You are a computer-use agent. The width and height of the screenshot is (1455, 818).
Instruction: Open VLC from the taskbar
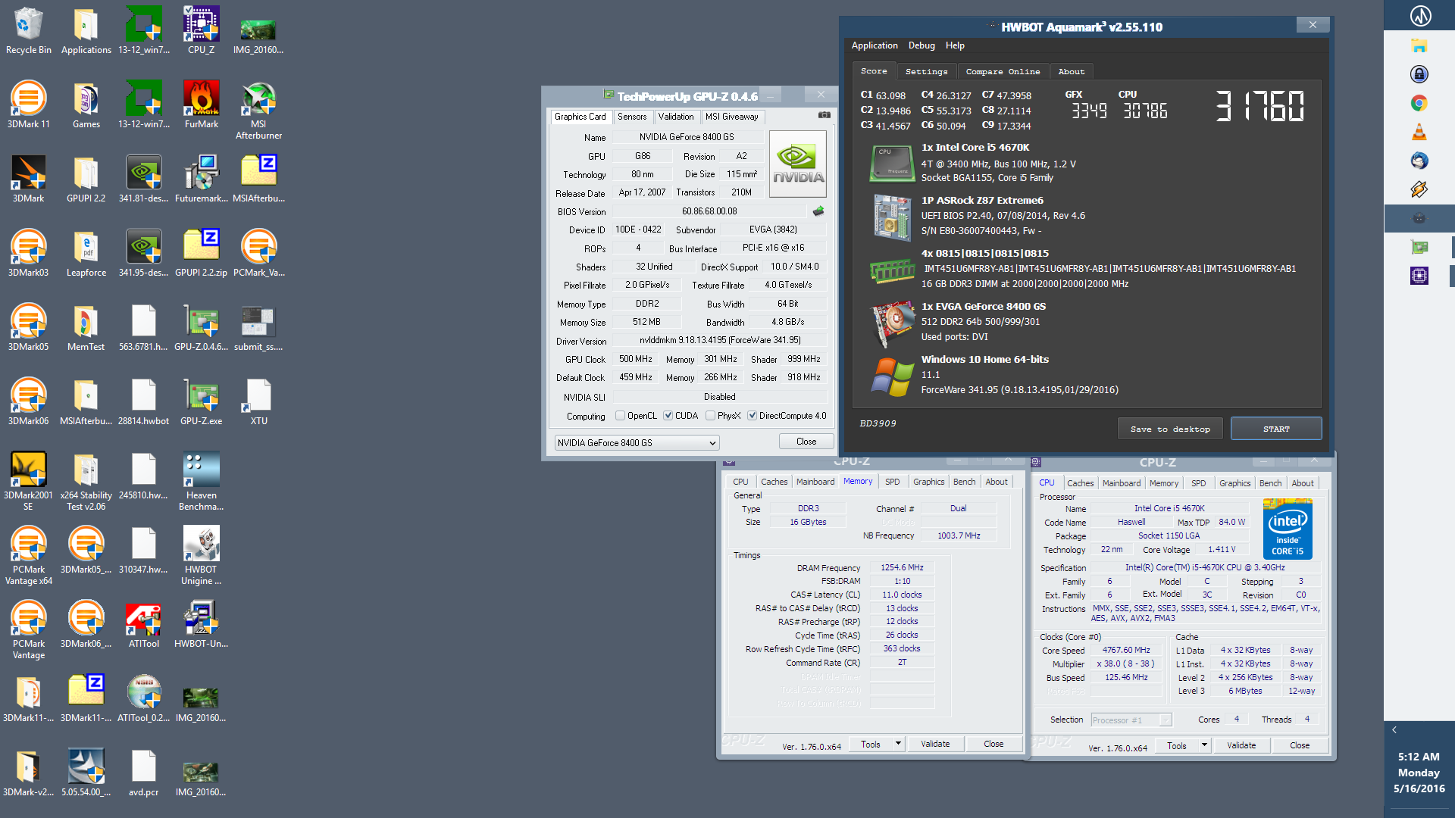click(1419, 132)
